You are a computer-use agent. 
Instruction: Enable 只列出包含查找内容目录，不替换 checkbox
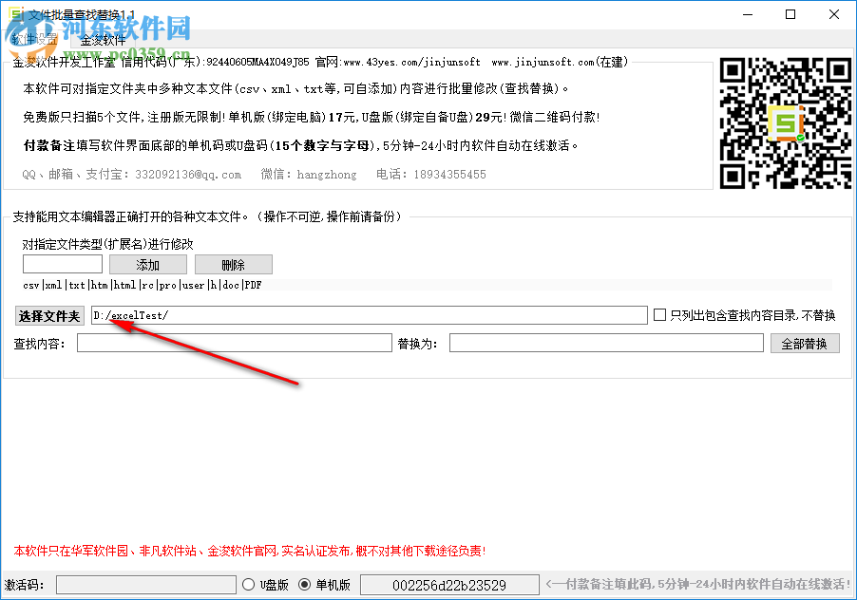[x=659, y=314]
